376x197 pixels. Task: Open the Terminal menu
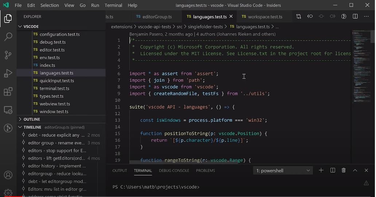point(113,5)
